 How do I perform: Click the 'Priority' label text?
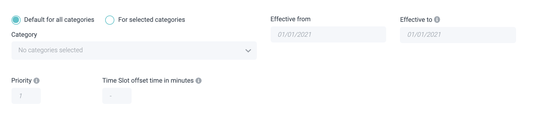[x=22, y=81]
